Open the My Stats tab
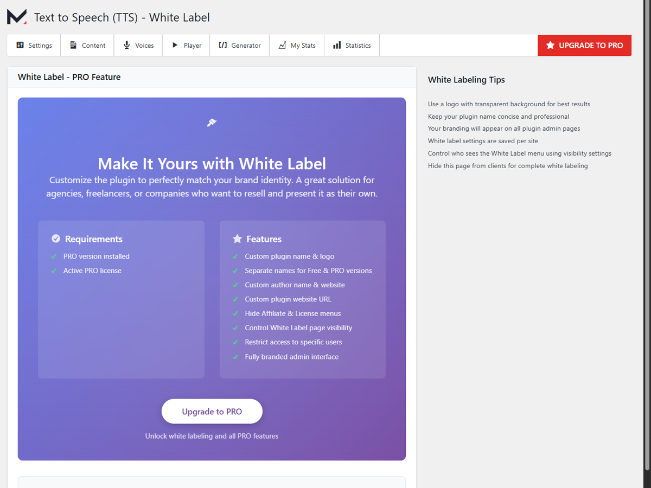The width and height of the screenshot is (651, 488). [x=297, y=45]
